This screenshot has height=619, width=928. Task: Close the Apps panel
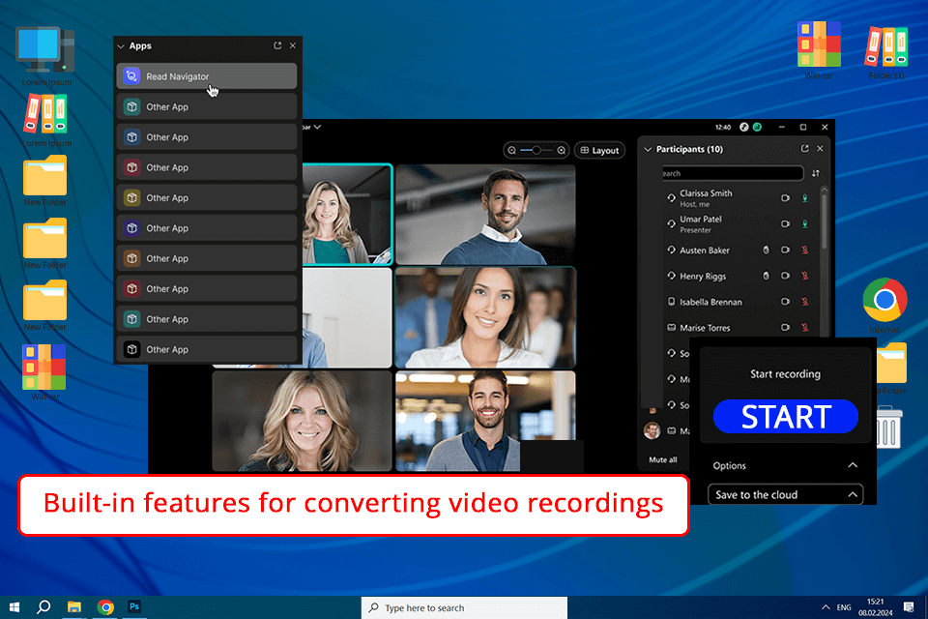[x=292, y=45]
